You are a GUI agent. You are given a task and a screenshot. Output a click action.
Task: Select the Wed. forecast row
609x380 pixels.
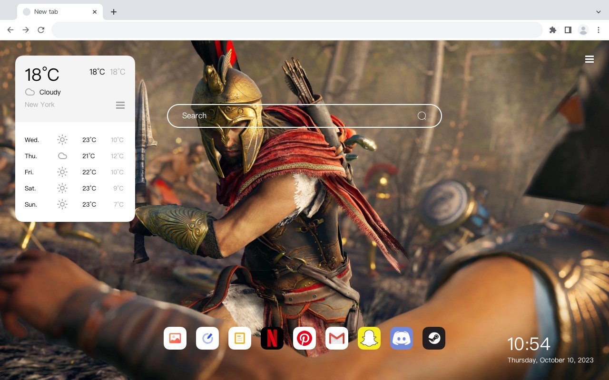[x=75, y=140]
